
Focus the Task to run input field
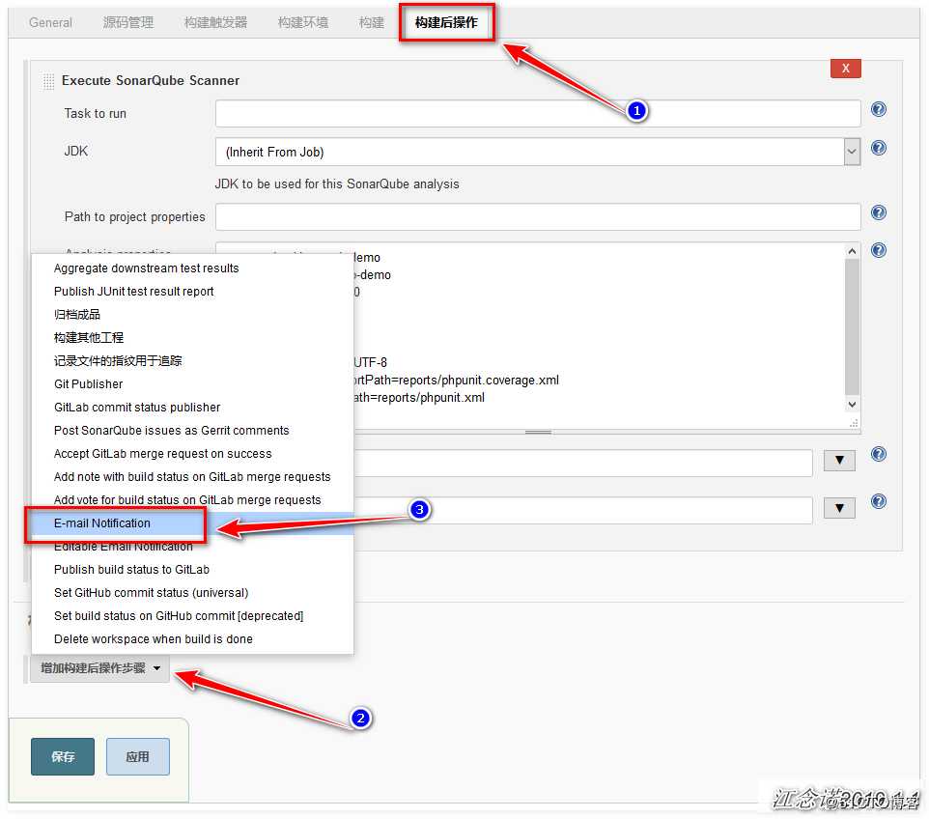click(537, 113)
